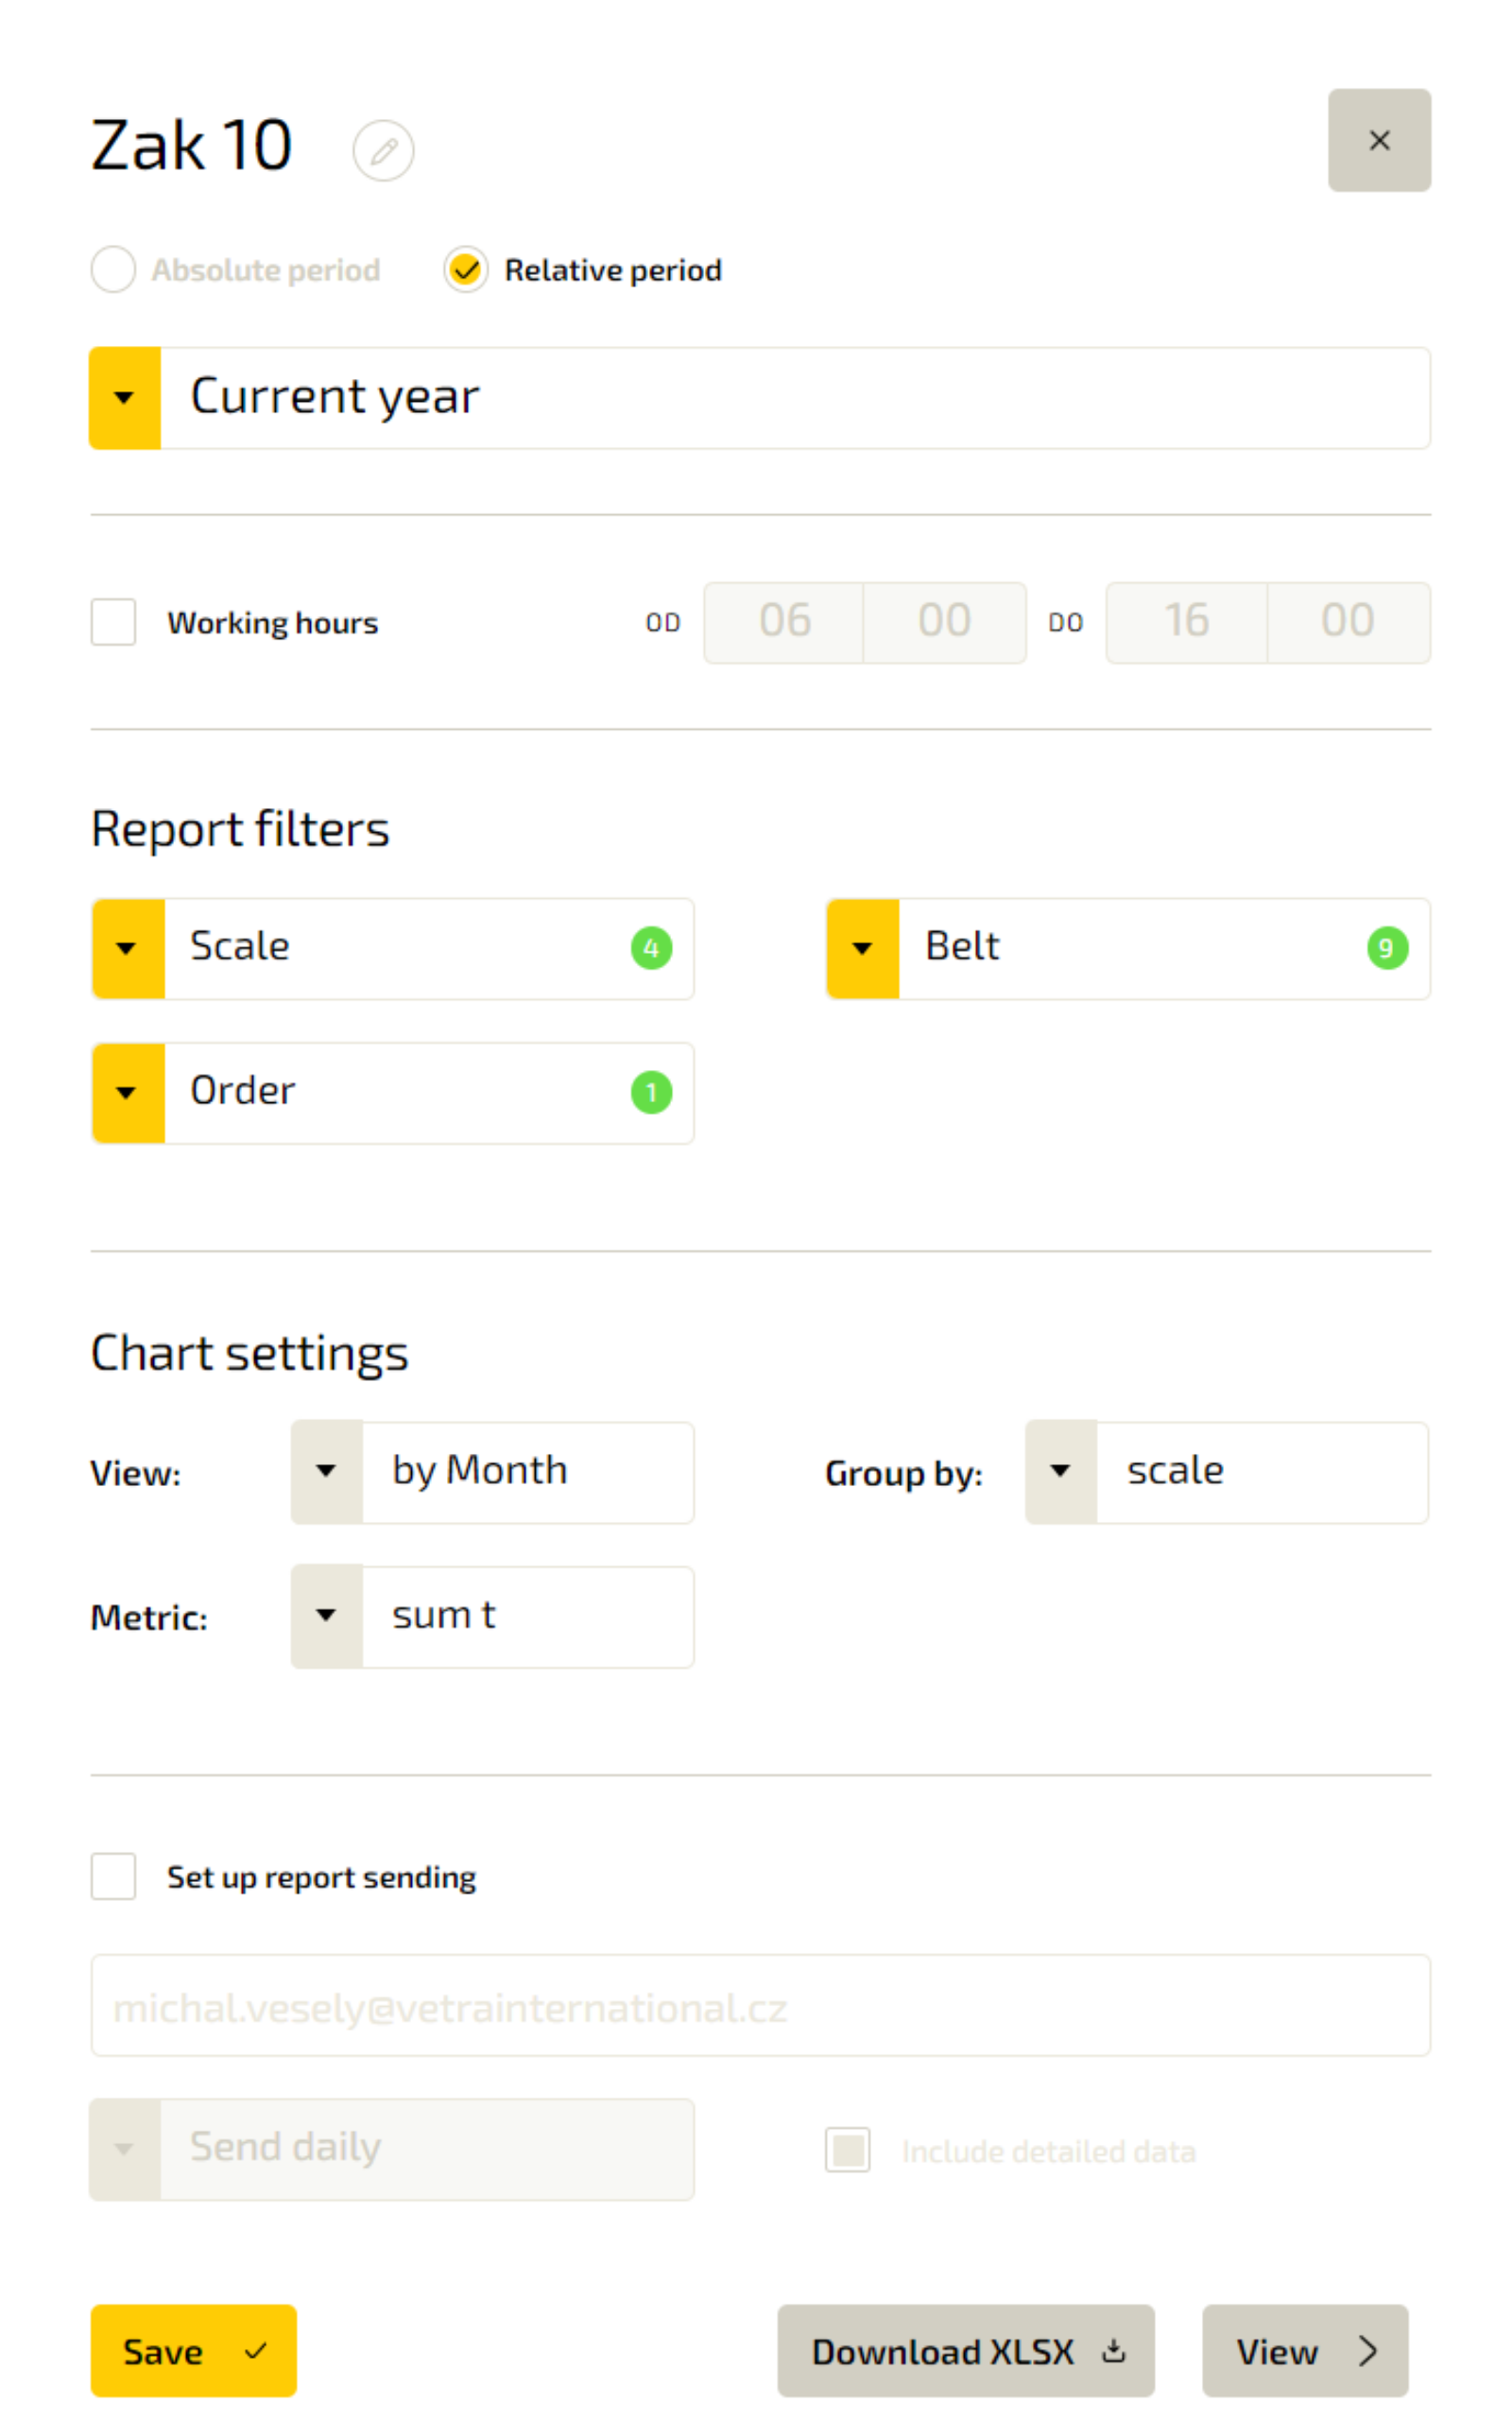Tick the Set up report sending checkbox
This screenshot has width=1512, height=2420.
pos(113,1876)
